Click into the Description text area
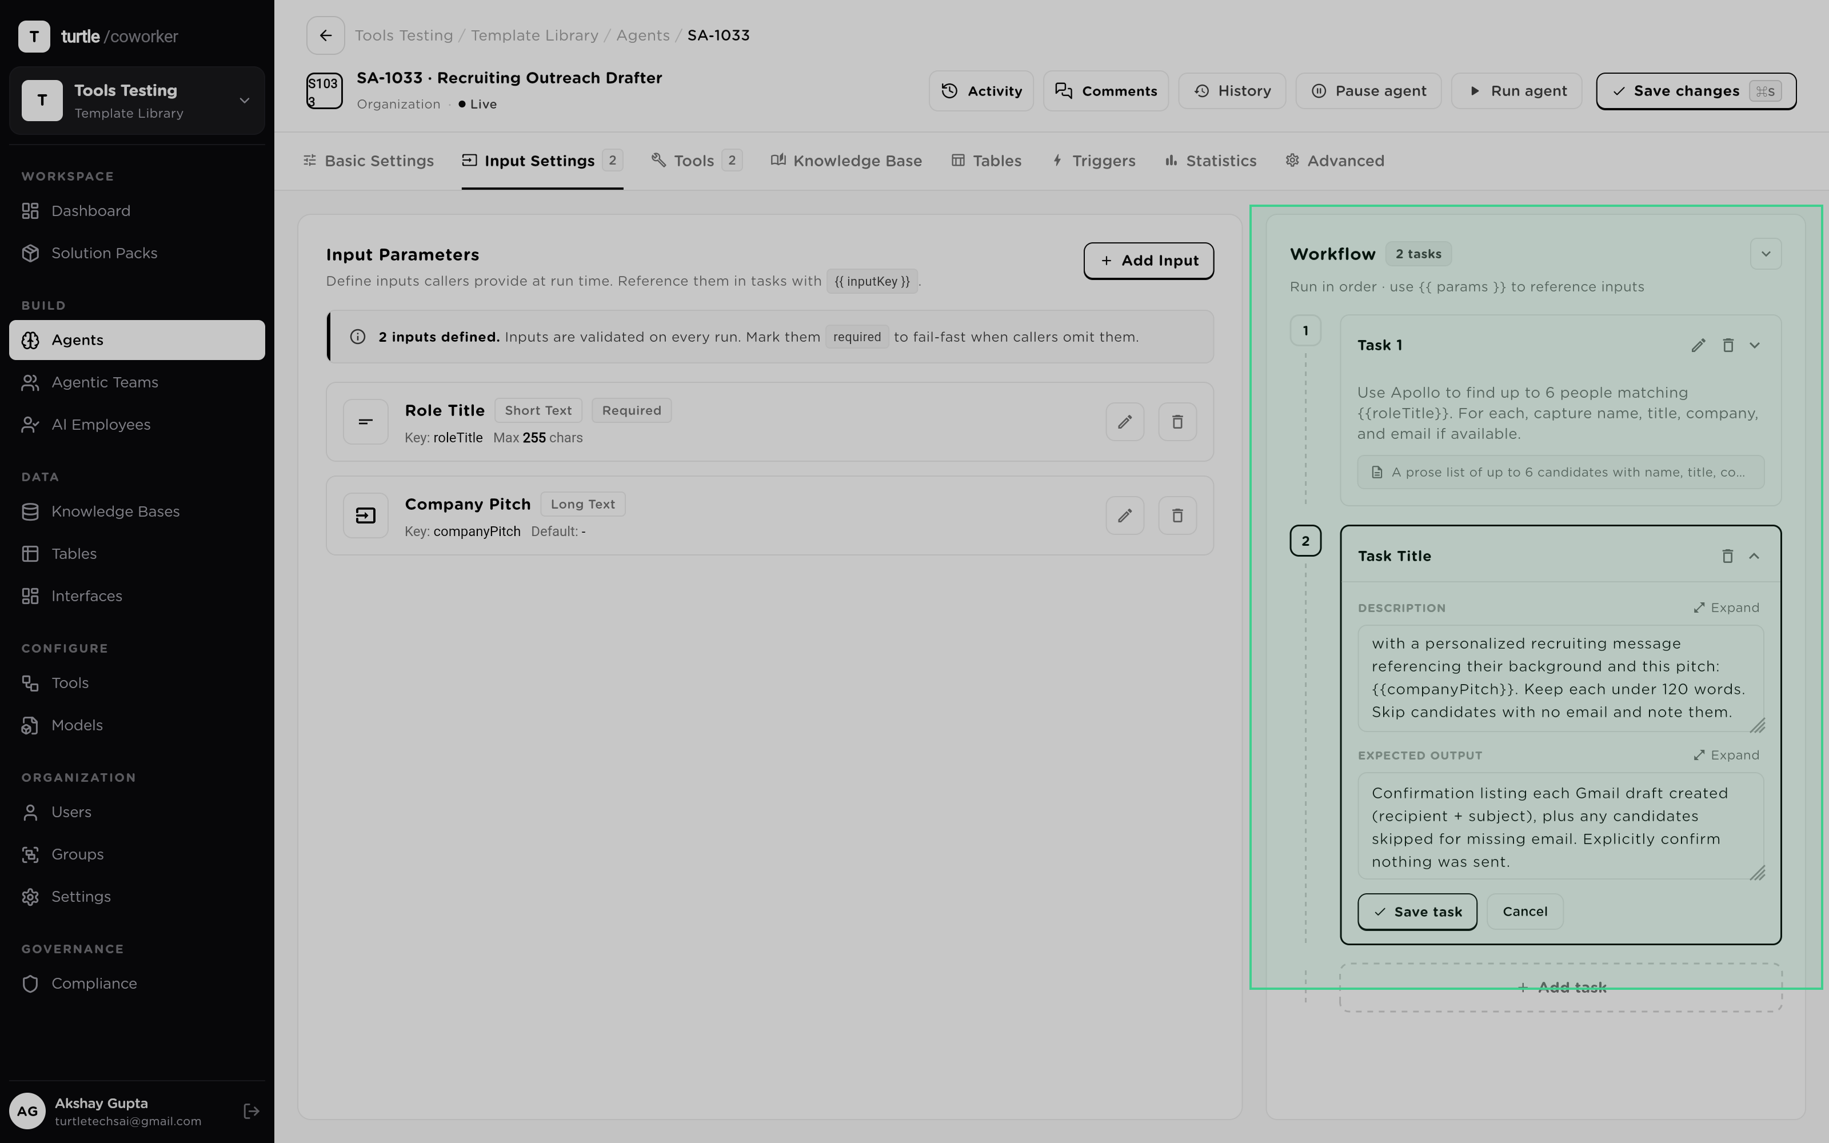The width and height of the screenshot is (1829, 1143). 1561,678
